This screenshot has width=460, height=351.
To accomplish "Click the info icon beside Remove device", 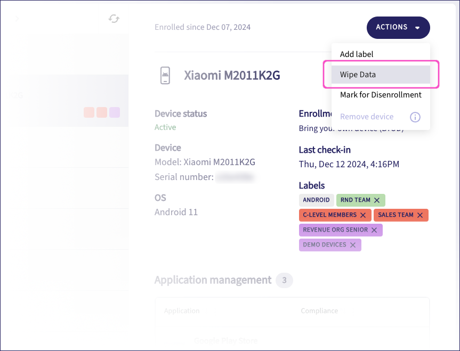I will pos(415,117).
